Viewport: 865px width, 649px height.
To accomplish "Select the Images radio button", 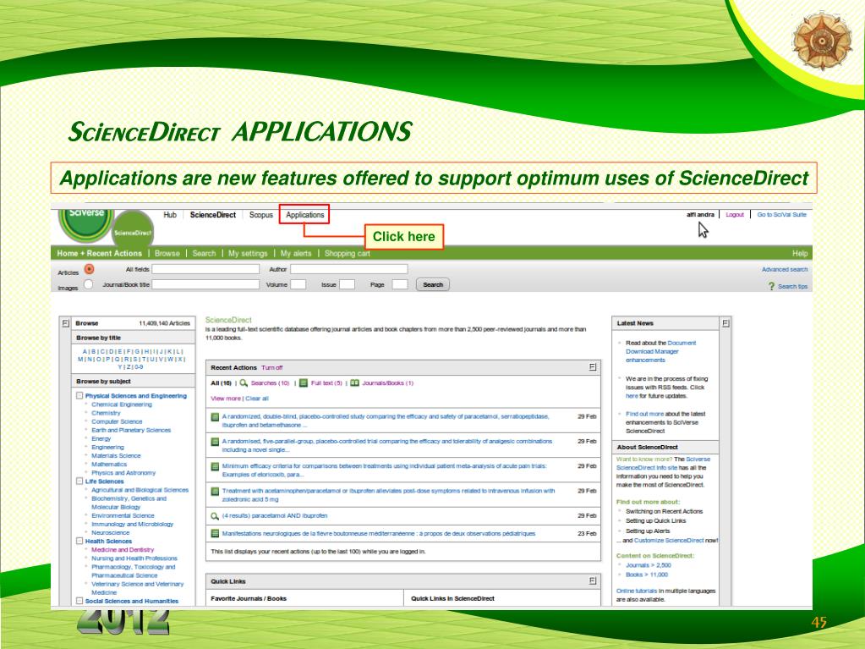I will (88, 284).
